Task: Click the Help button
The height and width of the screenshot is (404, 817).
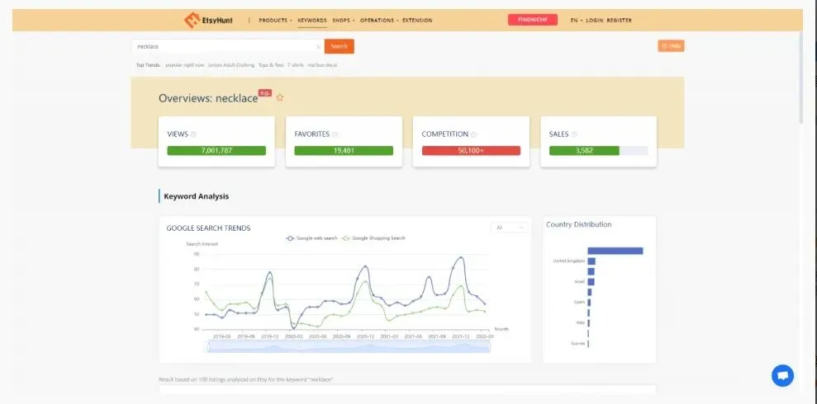Action: (671, 45)
